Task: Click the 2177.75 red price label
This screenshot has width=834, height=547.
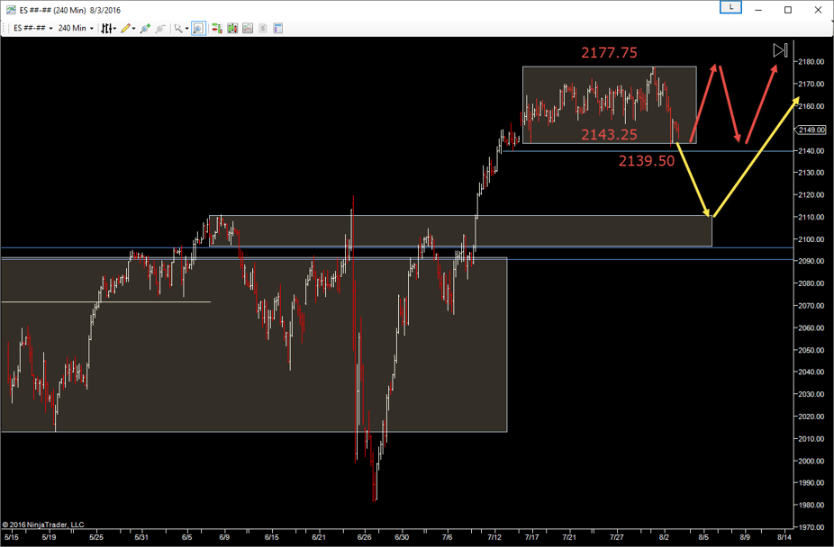Action: (x=609, y=53)
